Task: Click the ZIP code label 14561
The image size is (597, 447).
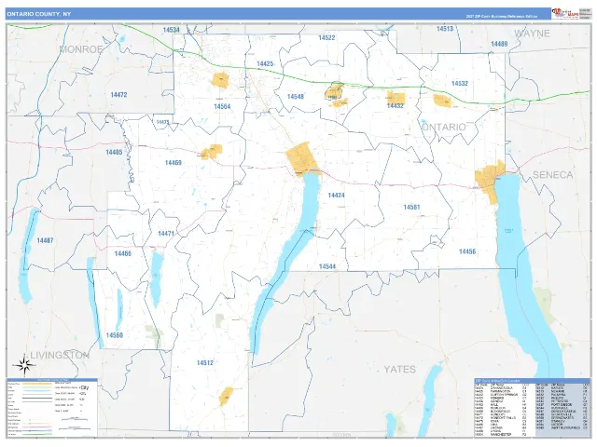Action: (x=411, y=207)
